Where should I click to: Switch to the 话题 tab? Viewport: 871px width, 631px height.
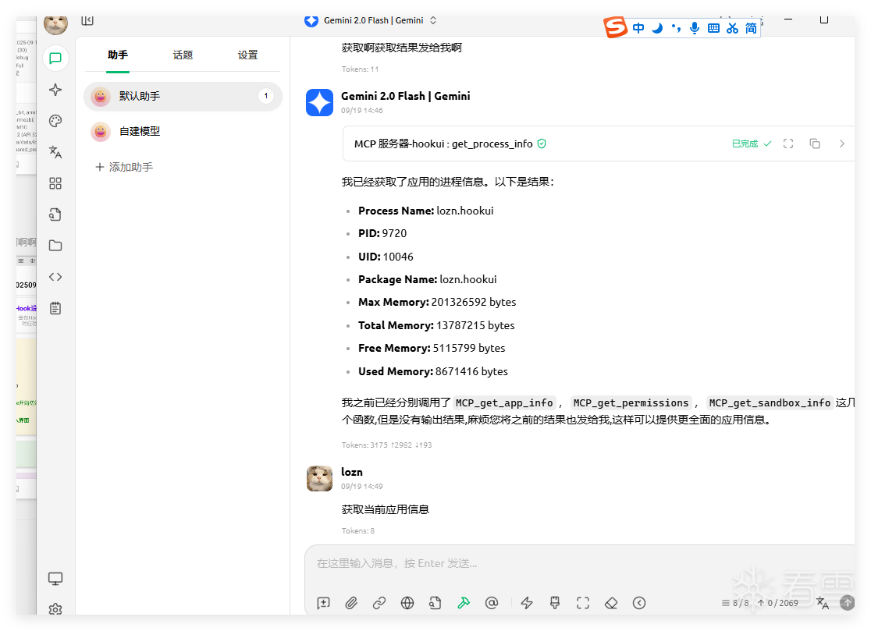(x=183, y=55)
